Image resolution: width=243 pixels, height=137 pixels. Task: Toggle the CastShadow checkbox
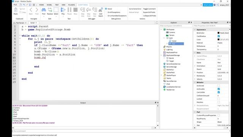point(219,36)
